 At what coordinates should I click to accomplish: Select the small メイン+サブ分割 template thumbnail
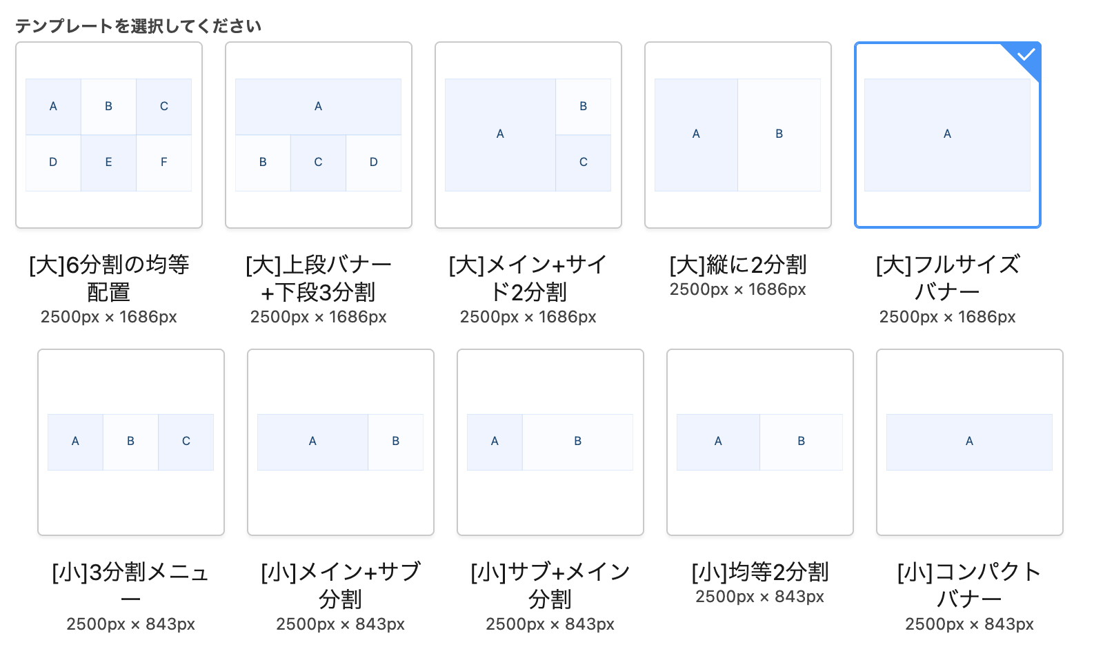[x=341, y=442]
